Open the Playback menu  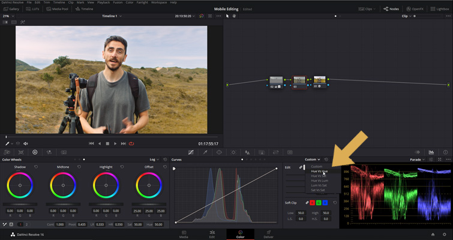[103, 2]
